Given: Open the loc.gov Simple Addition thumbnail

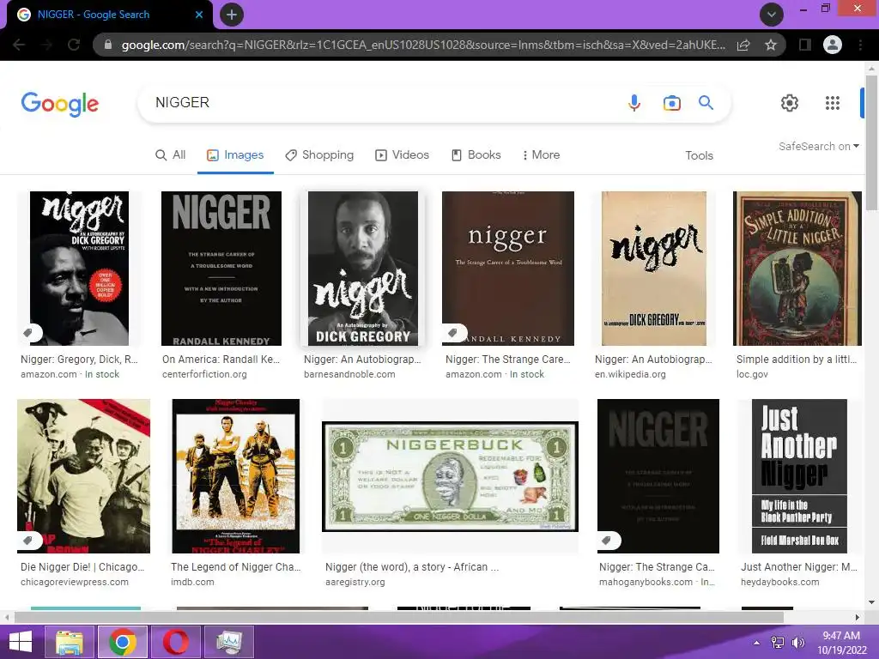Looking at the screenshot, I should click(x=797, y=269).
